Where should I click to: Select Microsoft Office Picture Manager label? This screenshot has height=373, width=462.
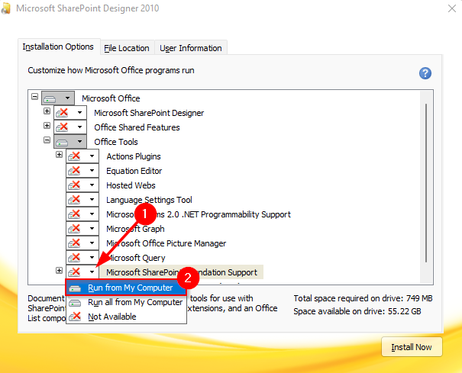coord(166,243)
